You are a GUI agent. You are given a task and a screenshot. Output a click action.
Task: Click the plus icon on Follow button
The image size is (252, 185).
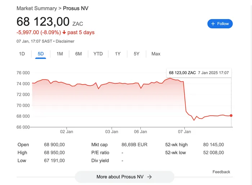click(213, 24)
